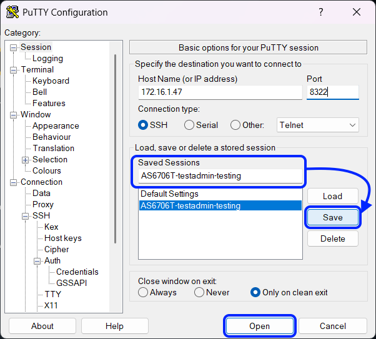Viewport: 376px width, 339px height.
Task: Open the Behaviour category
Action: pos(52,137)
